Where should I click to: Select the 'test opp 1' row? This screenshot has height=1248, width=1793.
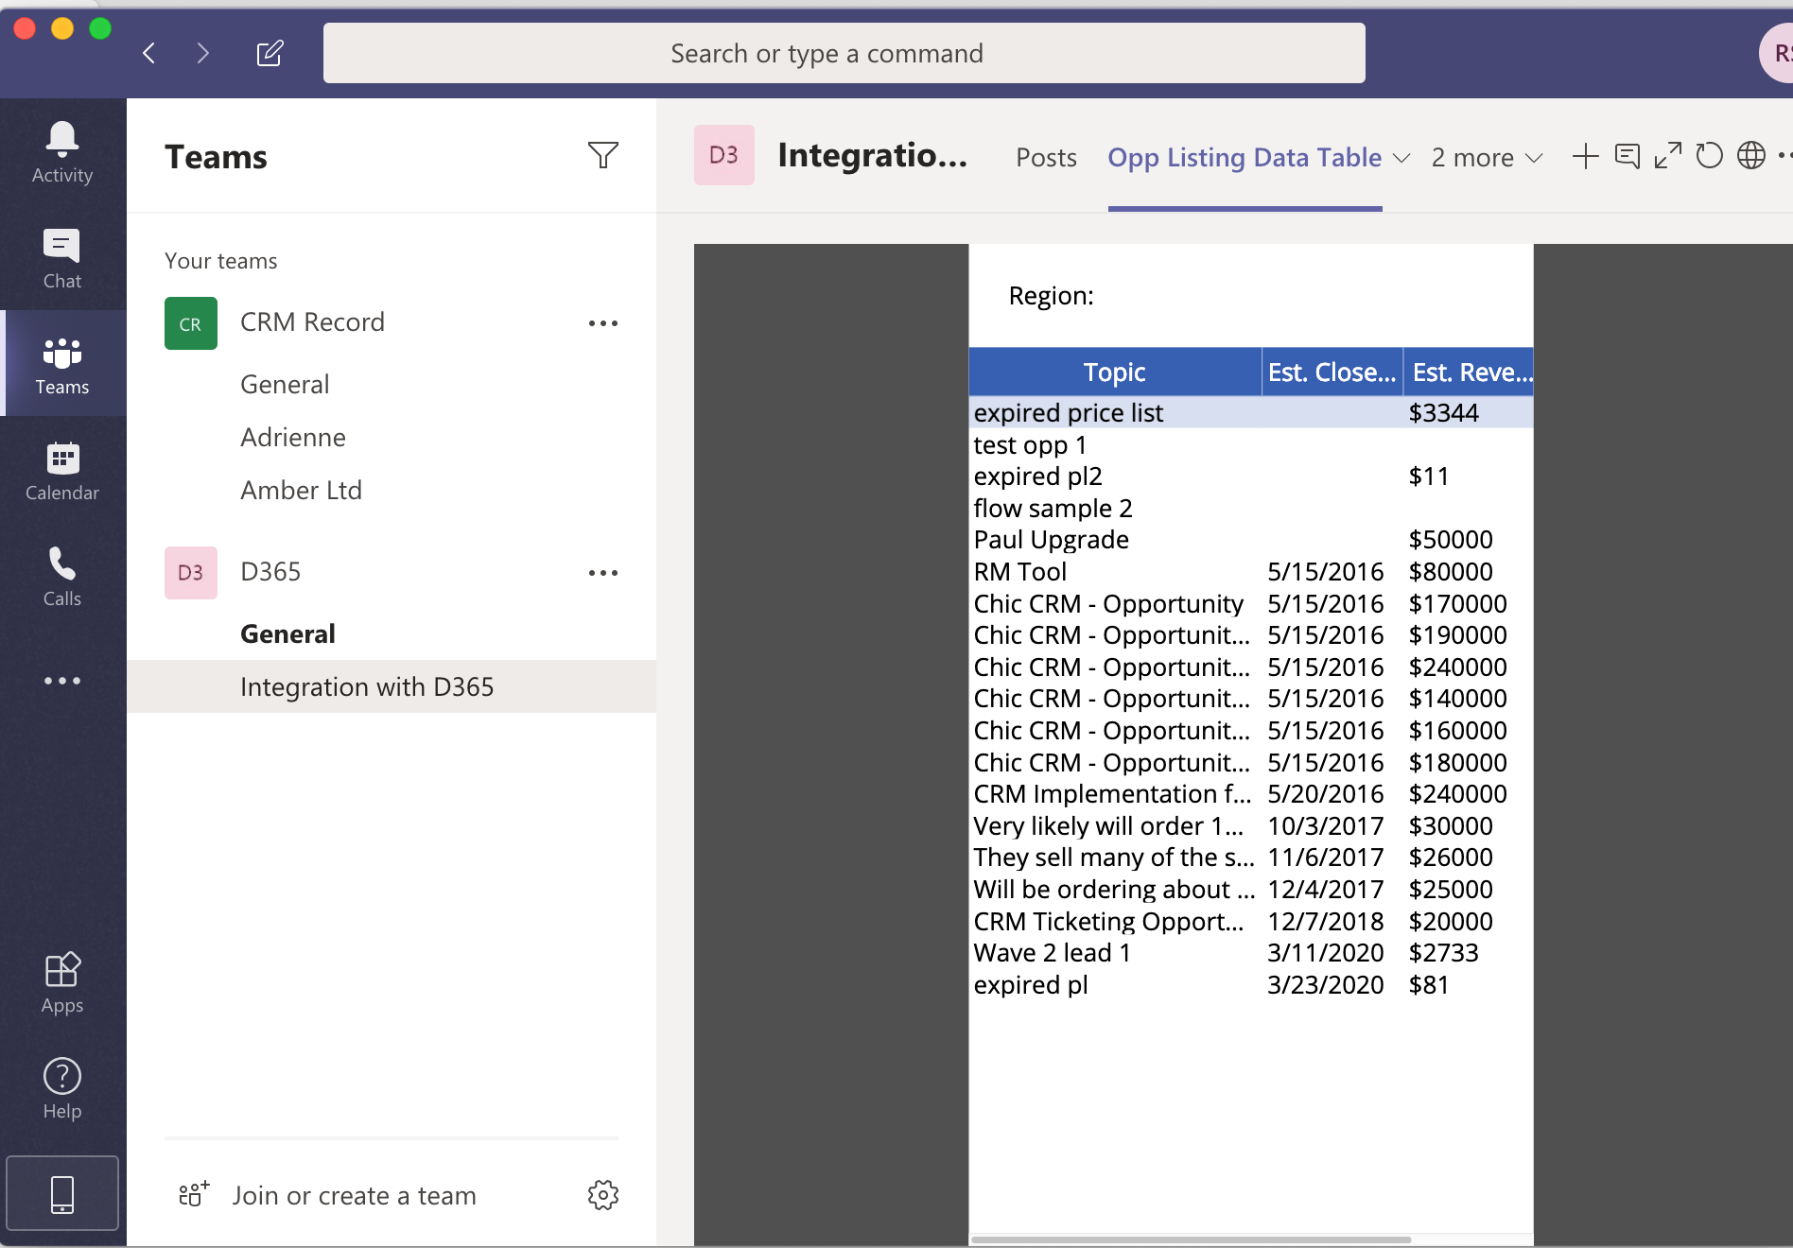pyautogui.click(x=1250, y=444)
